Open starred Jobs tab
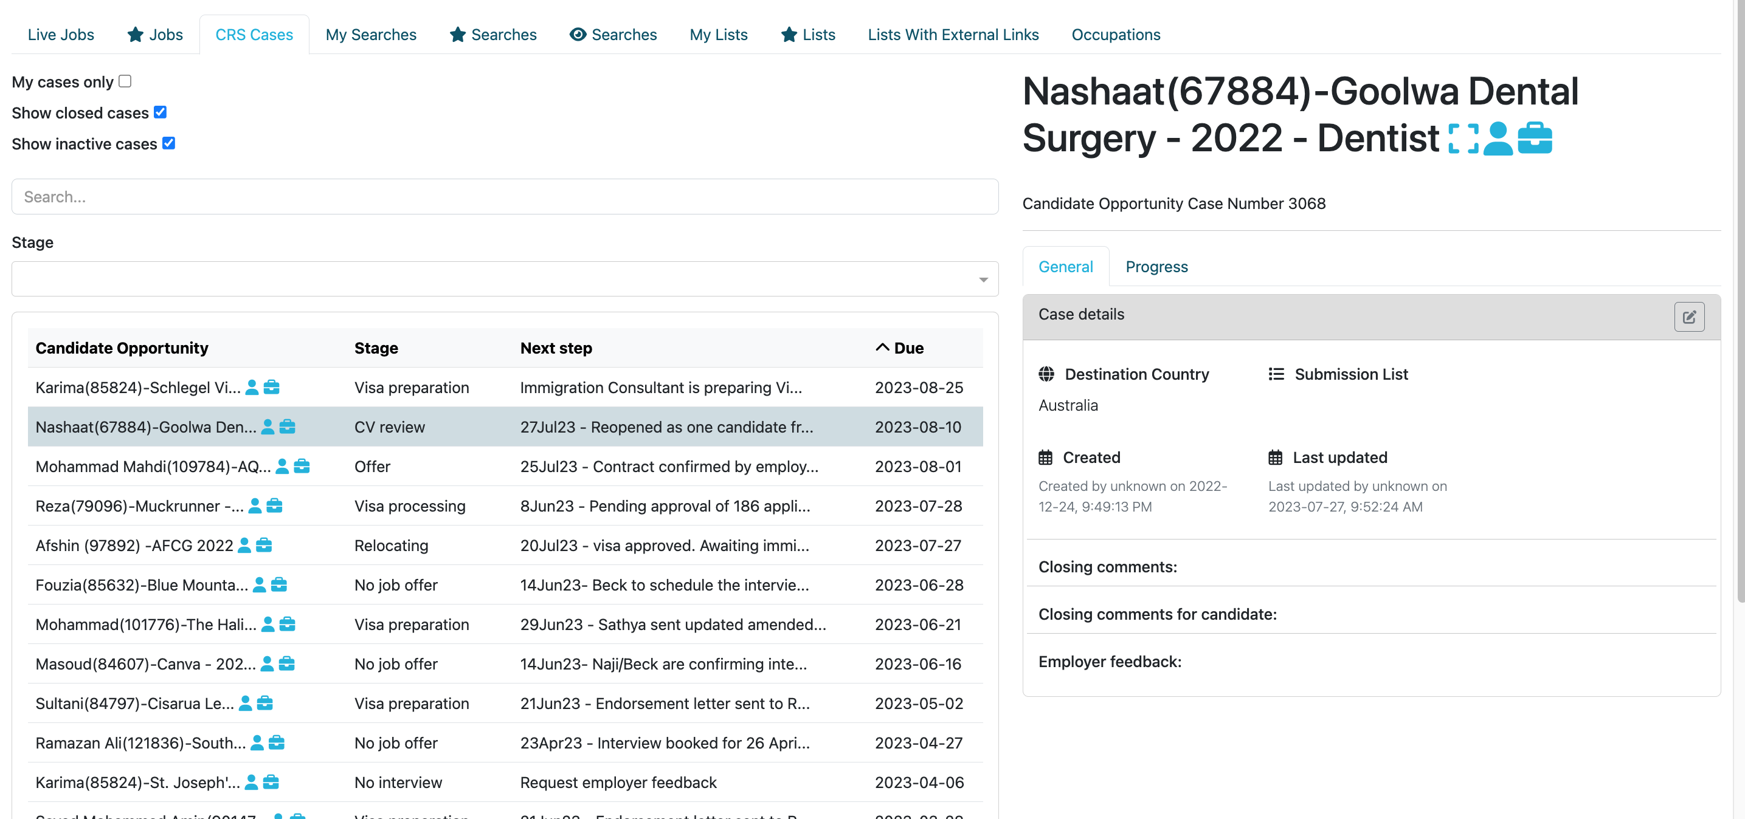The width and height of the screenshot is (1745, 819). 155,35
